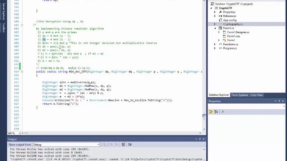287x161 pixels.
Task: Select Functions.cs file in Solution Explorer
Action: coord(230,44)
